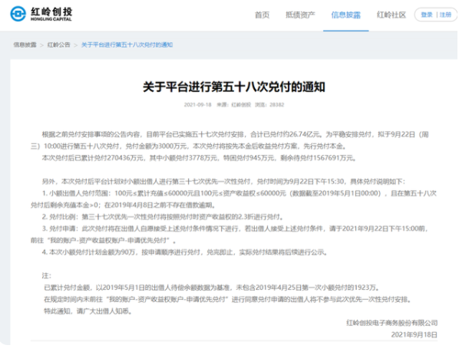The width and height of the screenshot is (459, 355).
Task: Click the 登录 link
Action: (x=427, y=15)
